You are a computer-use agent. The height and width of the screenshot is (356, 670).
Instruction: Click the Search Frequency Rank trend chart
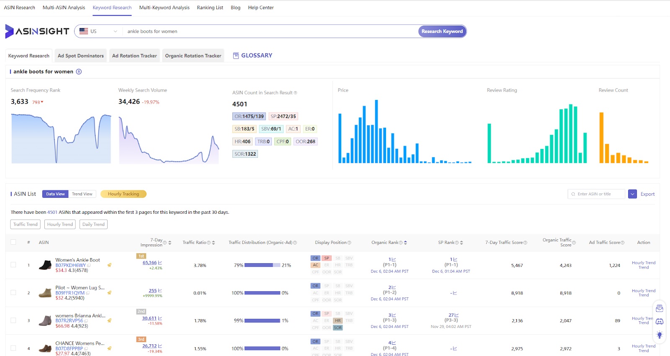(x=61, y=138)
